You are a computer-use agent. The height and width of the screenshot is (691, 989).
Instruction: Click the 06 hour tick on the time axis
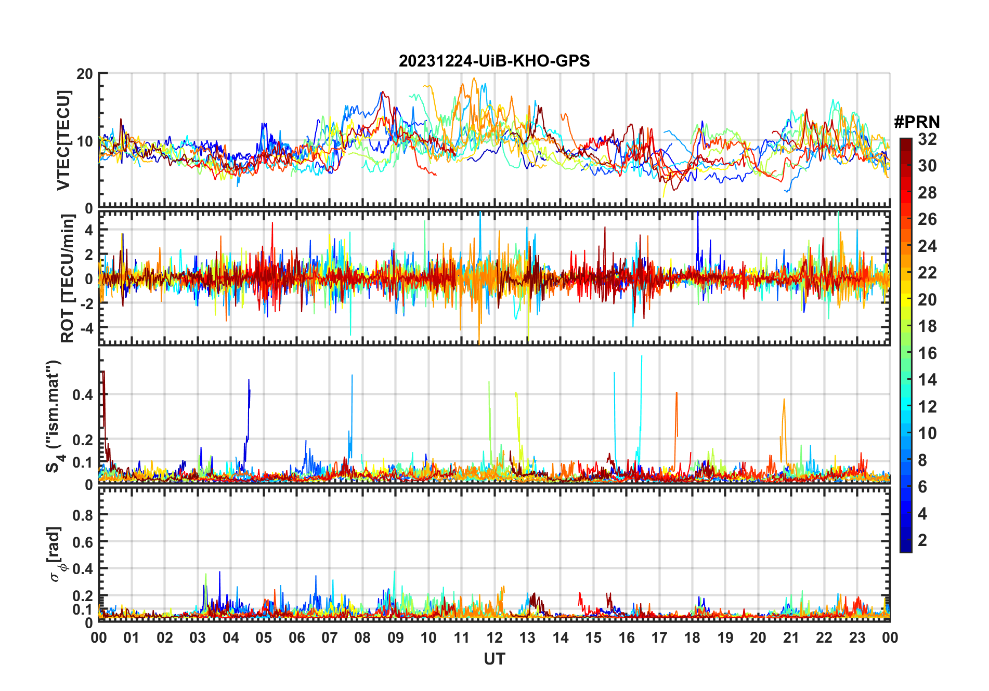(x=296, y=637)
